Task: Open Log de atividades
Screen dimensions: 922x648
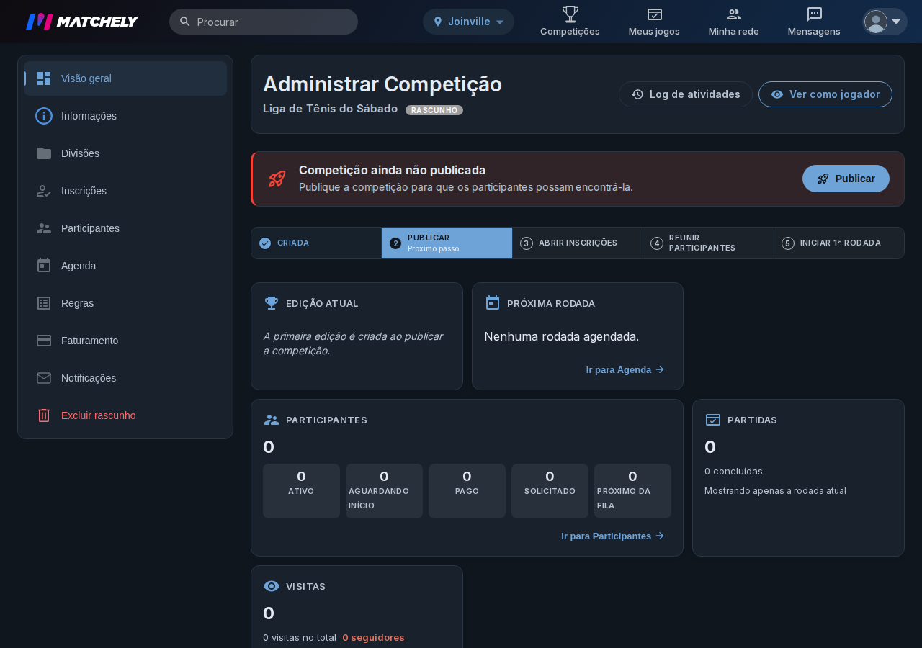Action: coord(686,94)
